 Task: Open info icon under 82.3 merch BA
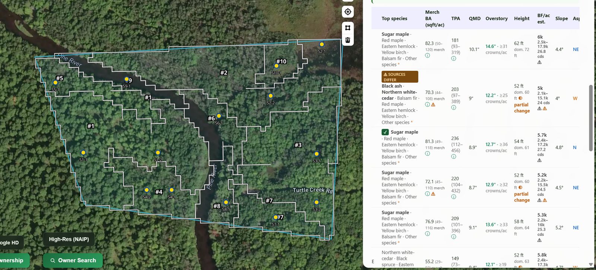click(427, 55)
